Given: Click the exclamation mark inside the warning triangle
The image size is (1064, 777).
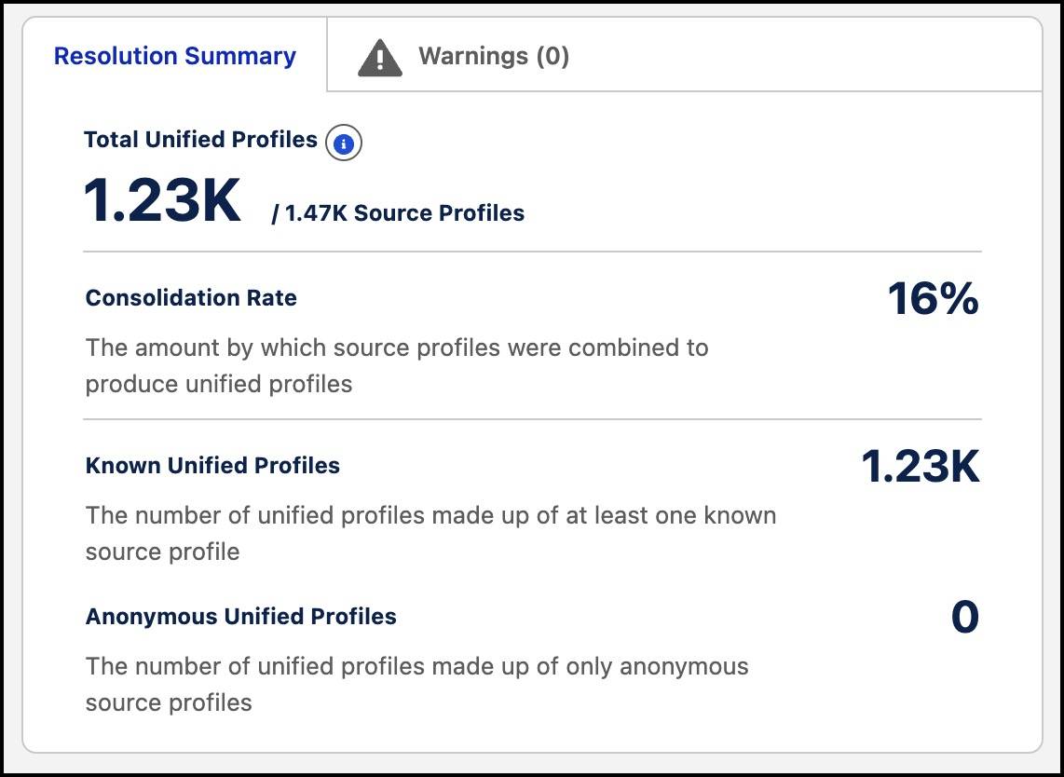Looking at the screenshot, I should tap(380, 58).
